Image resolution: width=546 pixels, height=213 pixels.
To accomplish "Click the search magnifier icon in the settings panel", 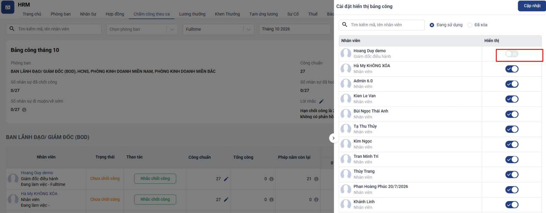I will pos(345,25).
